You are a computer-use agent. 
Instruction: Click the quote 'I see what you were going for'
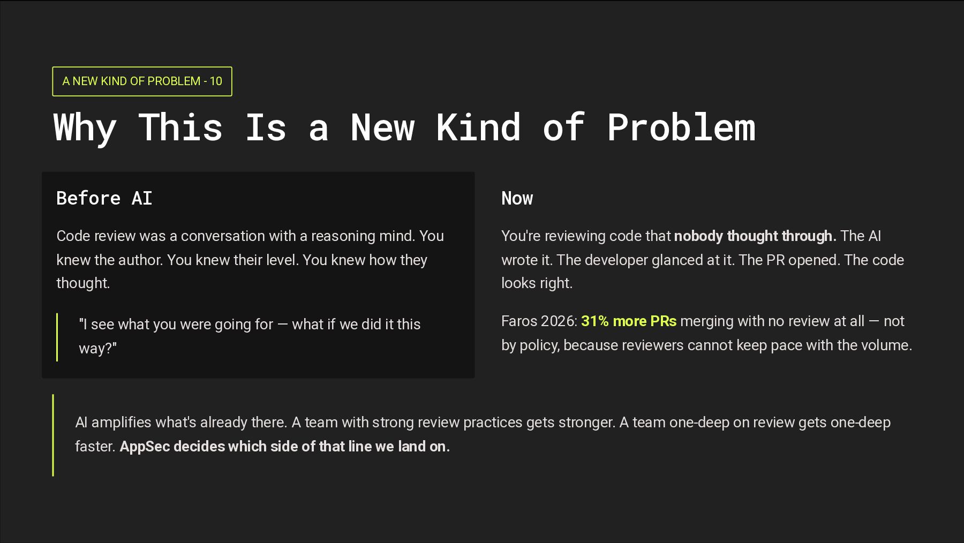[177, 325]
